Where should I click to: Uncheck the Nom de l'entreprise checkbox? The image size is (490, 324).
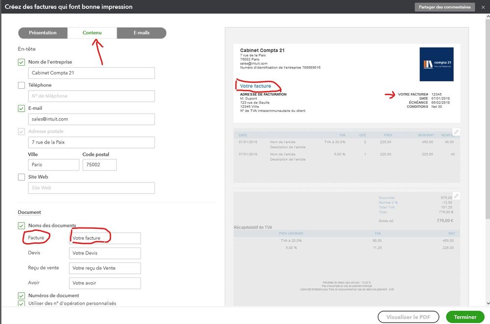tap(22, 62)
